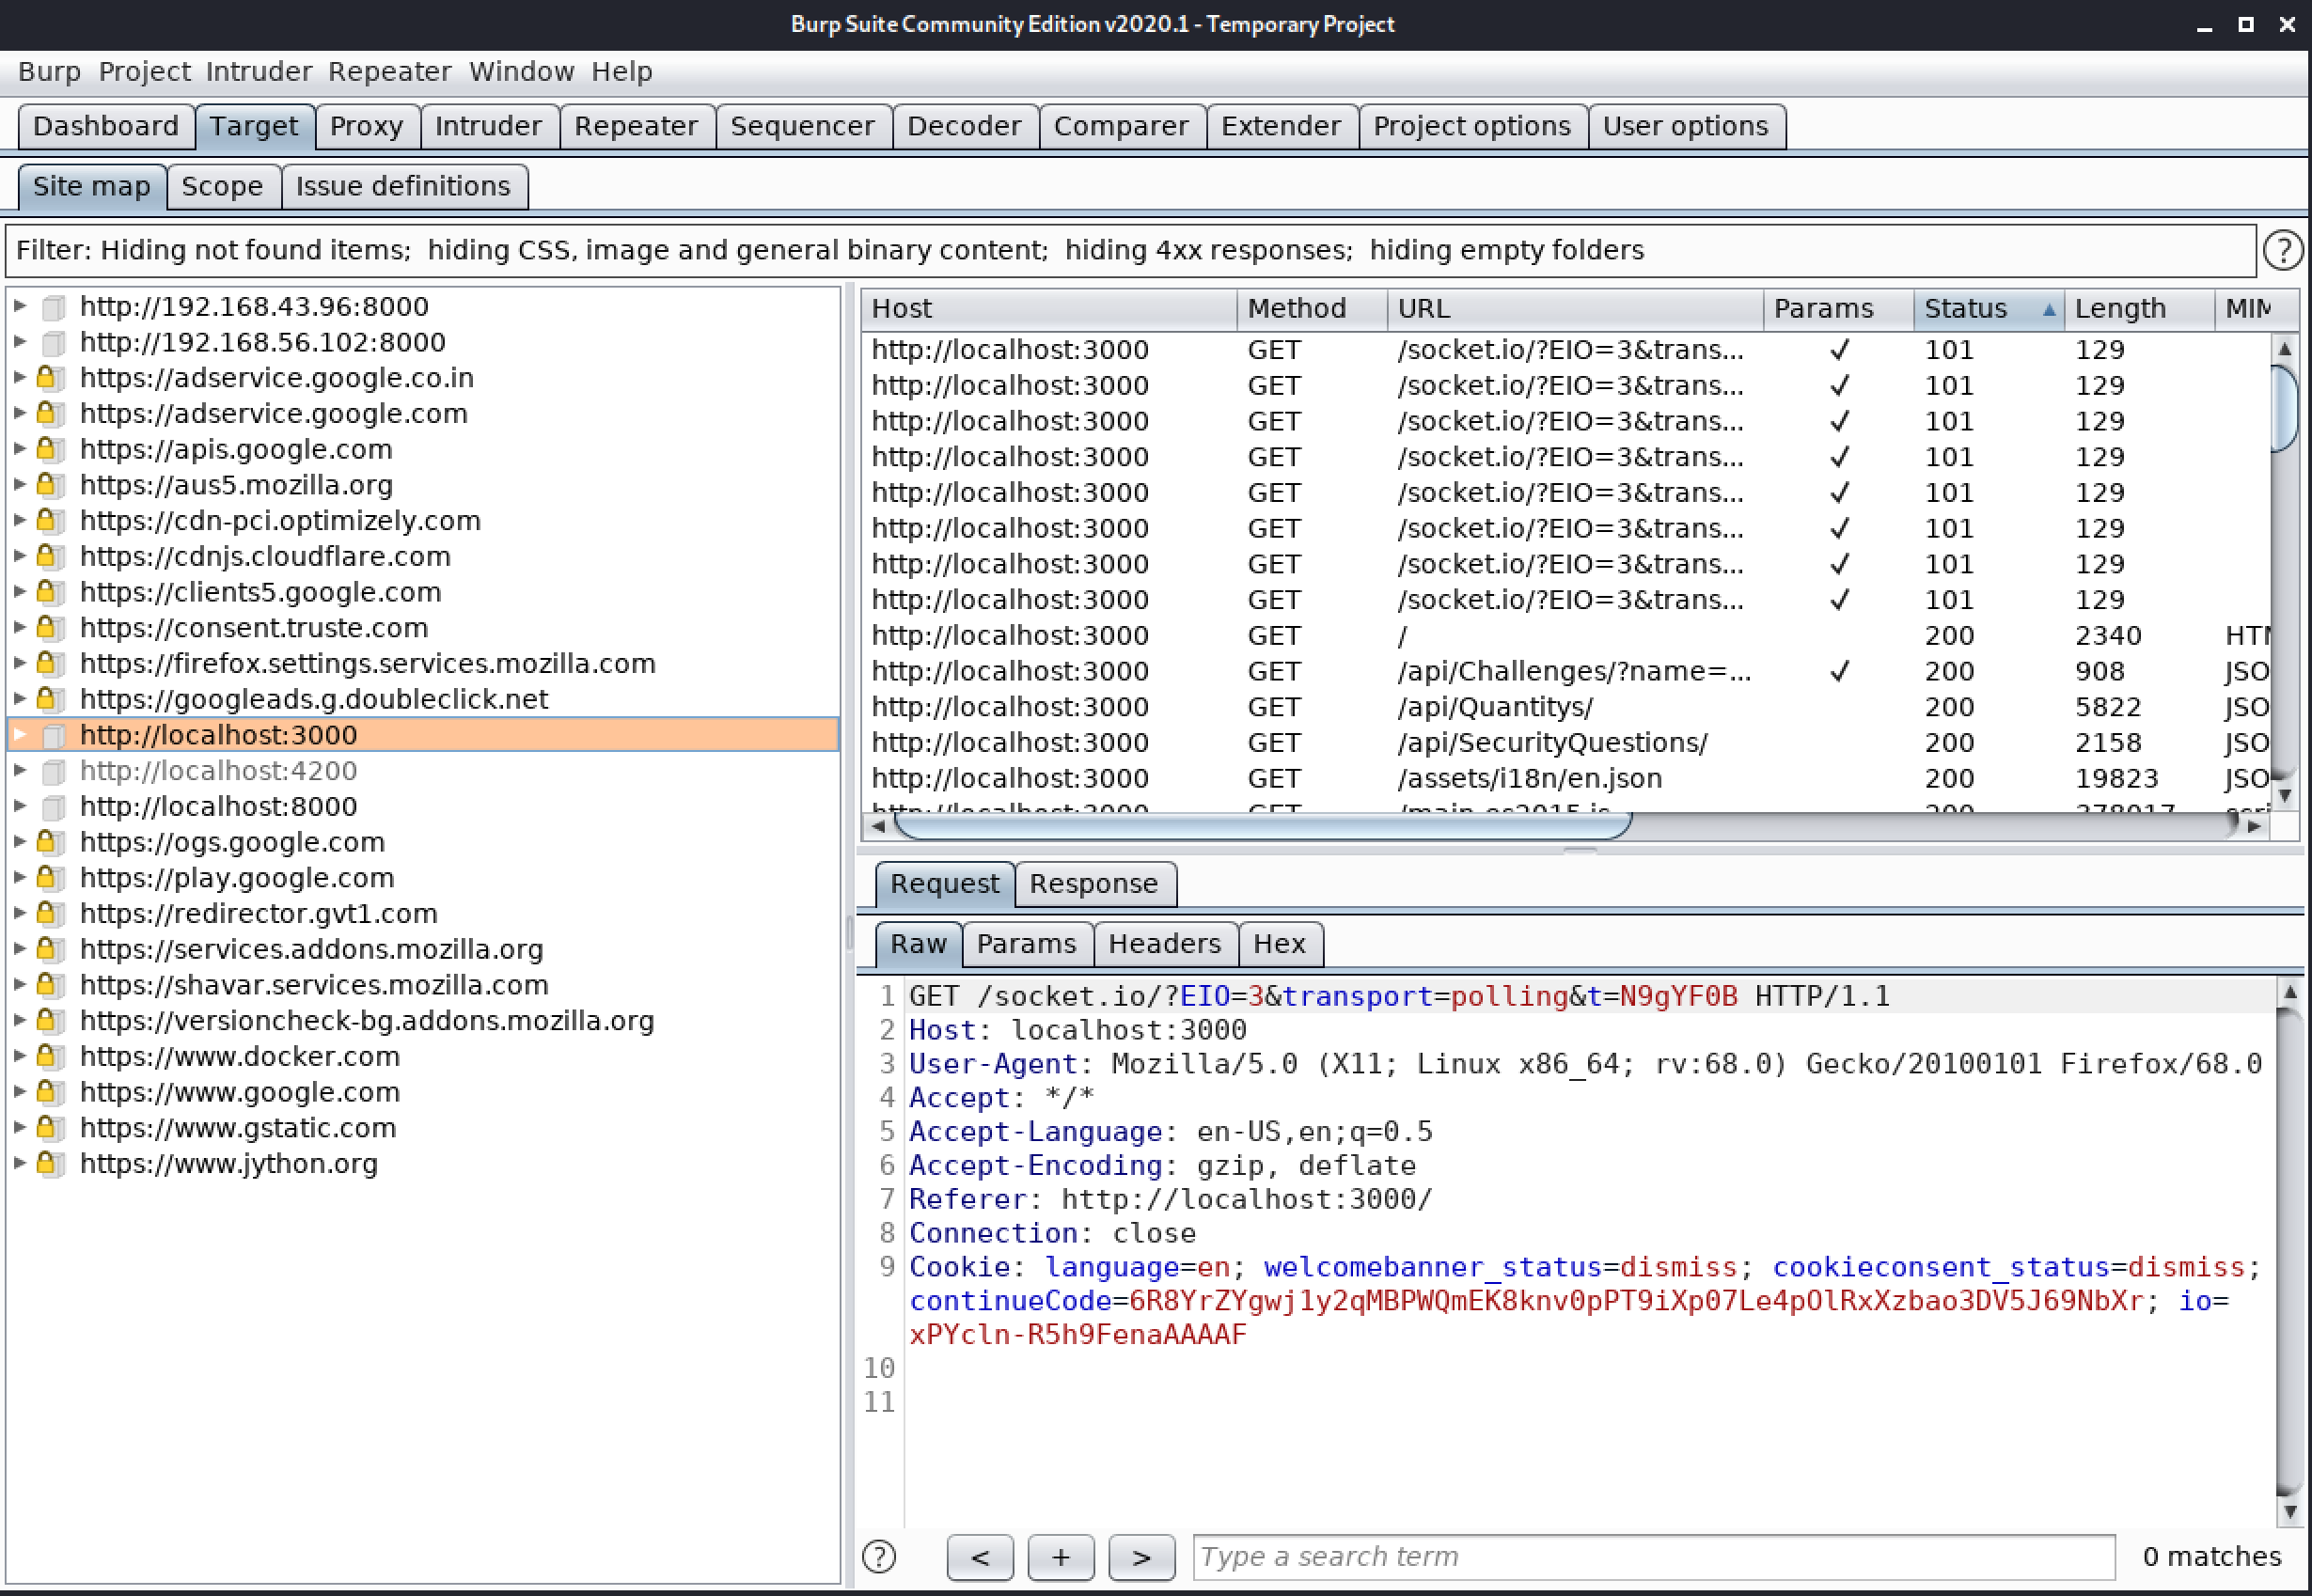Viewport: 2312px width, 1596px height.
Task: Click the filter bar help icon
Action: tap(2282, 250)
